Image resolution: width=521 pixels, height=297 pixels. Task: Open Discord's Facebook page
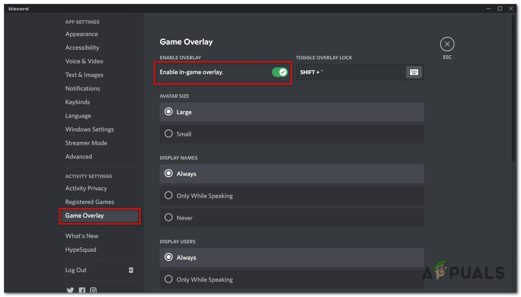coord(82,290)
